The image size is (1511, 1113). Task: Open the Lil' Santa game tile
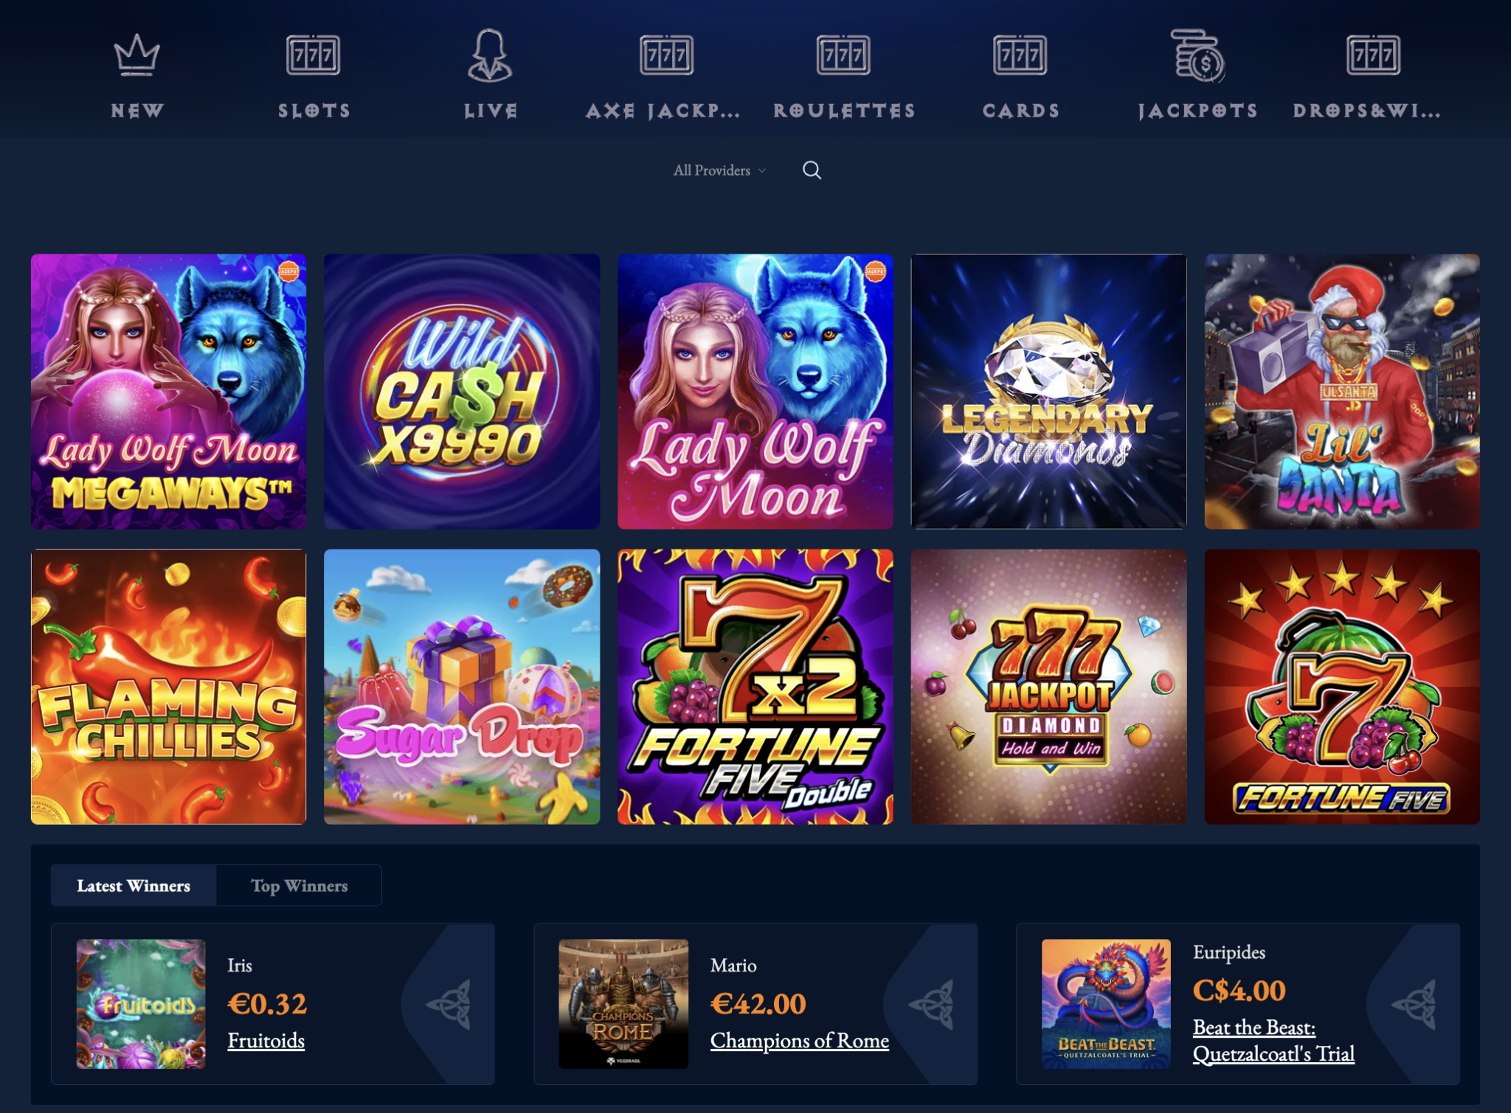tap(1342, 392)
